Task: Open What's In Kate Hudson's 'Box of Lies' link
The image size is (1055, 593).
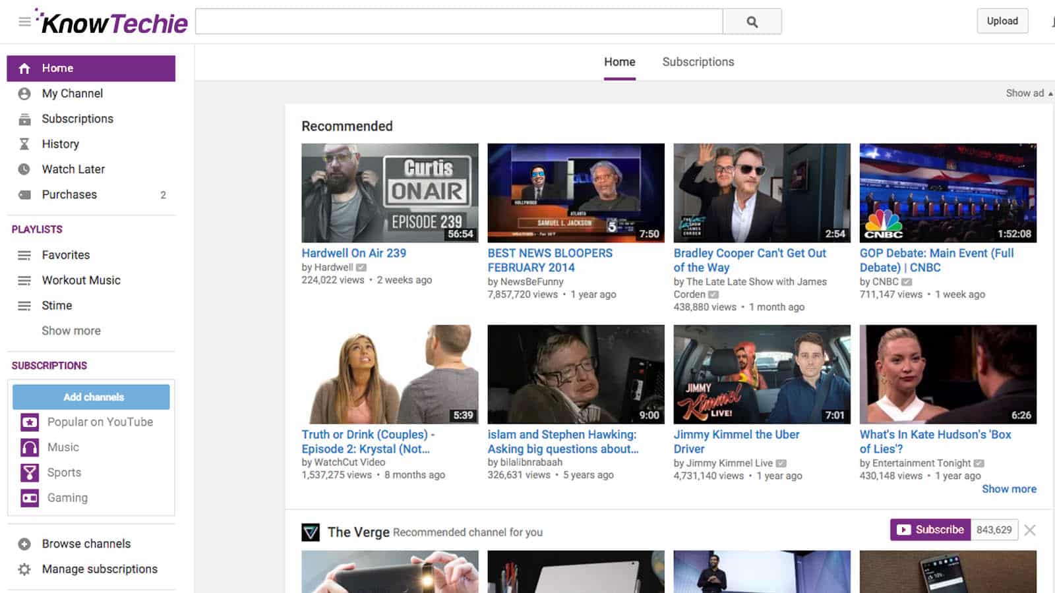Action: [x=935, y=441]
